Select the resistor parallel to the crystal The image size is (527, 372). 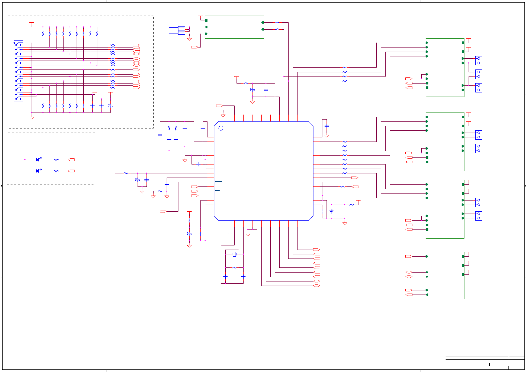[x=234, y=267]
